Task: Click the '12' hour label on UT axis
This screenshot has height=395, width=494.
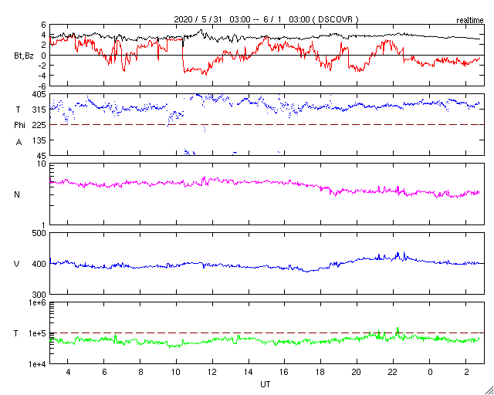Action: point(213,372)
